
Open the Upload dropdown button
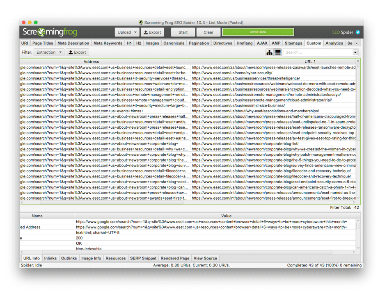(x=127, y=32)
